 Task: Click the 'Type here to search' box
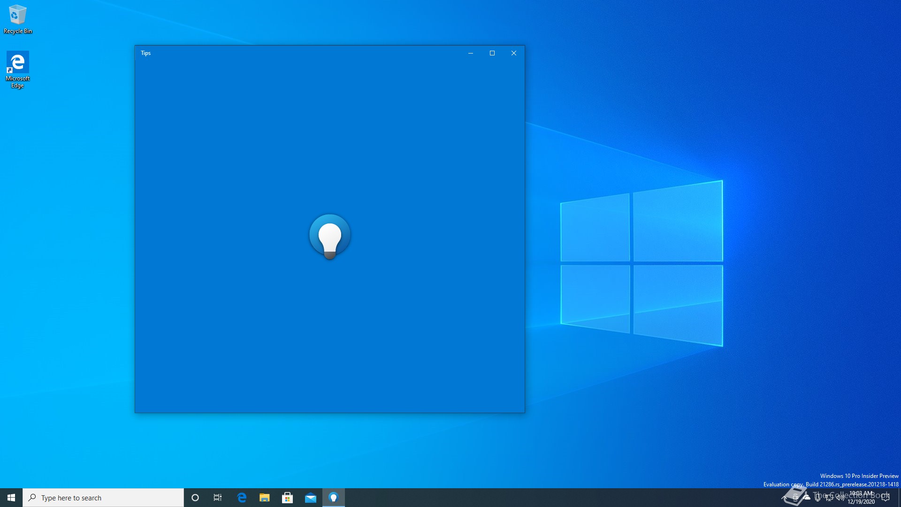tap(103, 498)
